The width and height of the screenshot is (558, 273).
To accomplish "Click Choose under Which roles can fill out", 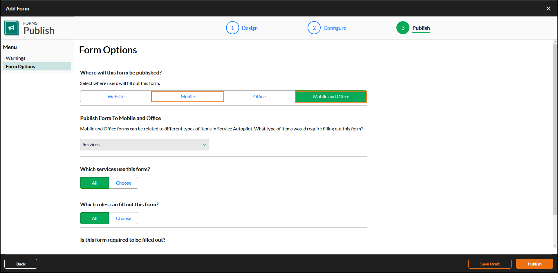I will pyautogui.click(x=124, y=218).
